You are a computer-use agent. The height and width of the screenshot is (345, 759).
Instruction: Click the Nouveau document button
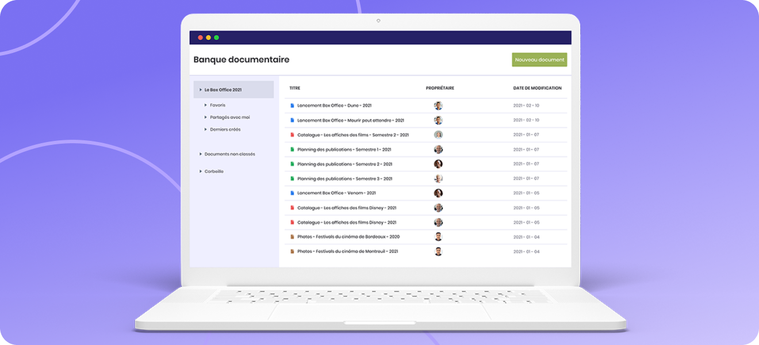pos(539,60)
